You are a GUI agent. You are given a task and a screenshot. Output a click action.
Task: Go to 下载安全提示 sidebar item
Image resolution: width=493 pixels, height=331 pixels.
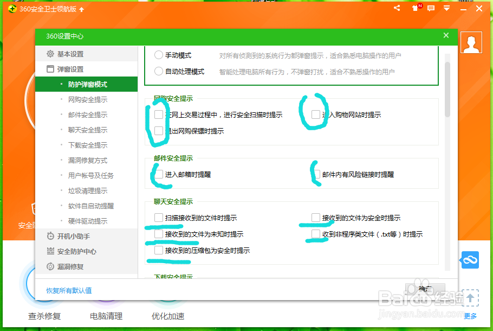coord(87,145)
